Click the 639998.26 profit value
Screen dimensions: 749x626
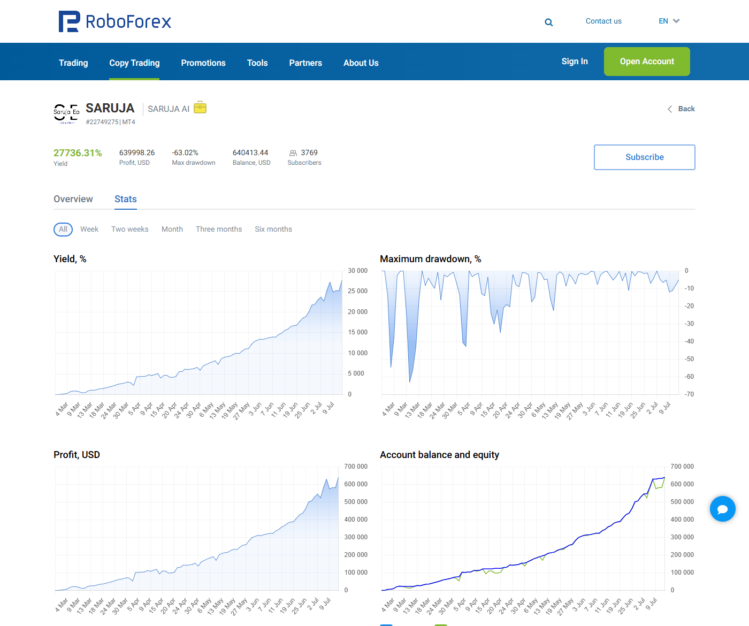[137, 152]
